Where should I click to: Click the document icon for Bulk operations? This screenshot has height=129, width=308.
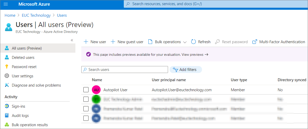tap(150, 42)
